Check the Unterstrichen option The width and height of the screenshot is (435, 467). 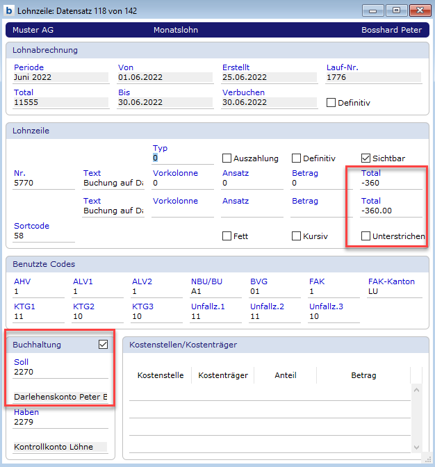(x=366, y=236)
